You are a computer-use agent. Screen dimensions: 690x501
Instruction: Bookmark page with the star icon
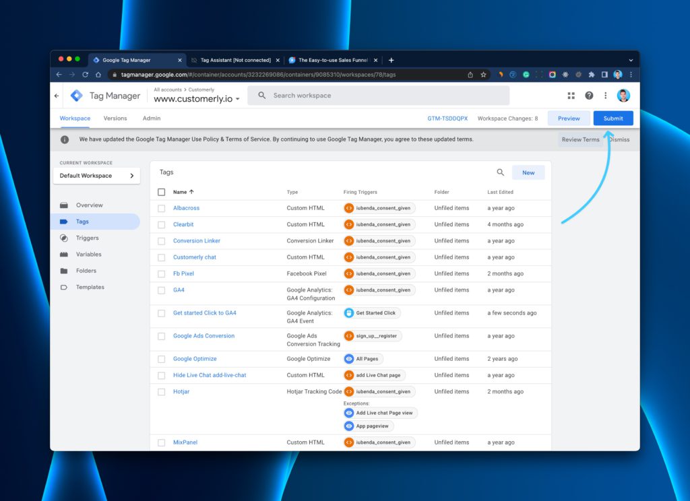click(483, 75)
